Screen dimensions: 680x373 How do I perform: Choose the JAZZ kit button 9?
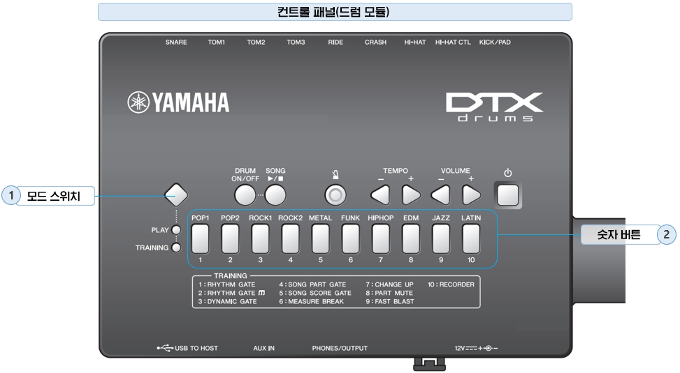click(441, 239)
